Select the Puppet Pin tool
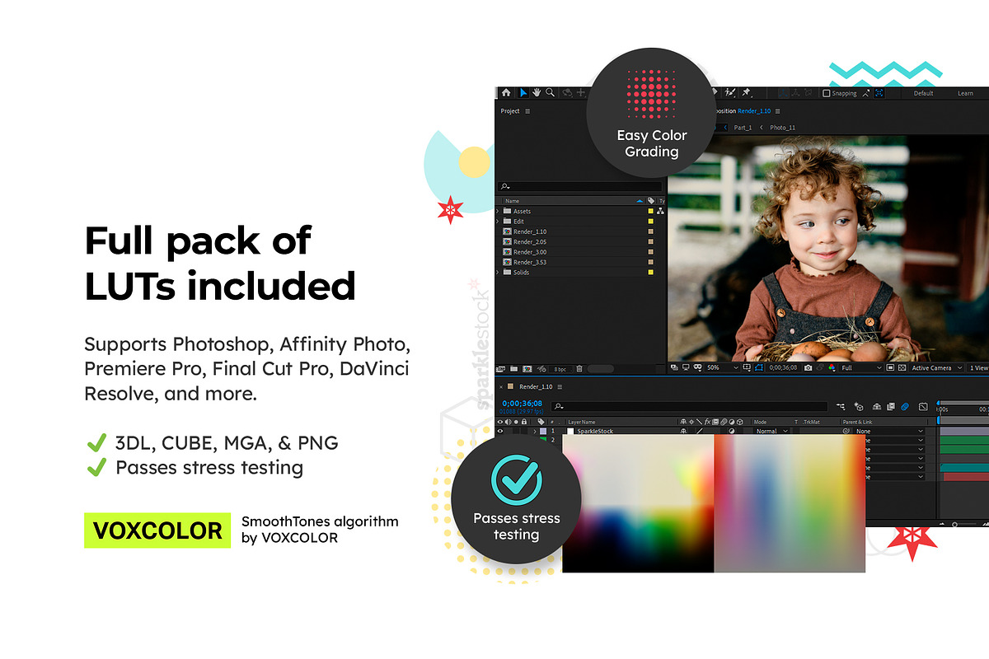 pyautogui.click(x=746, y=93)
